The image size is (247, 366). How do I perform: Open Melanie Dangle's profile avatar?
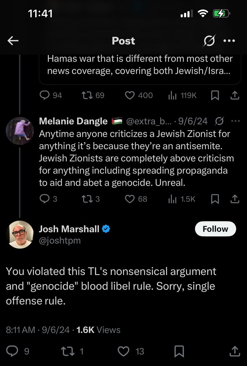[x=20, y=131]
